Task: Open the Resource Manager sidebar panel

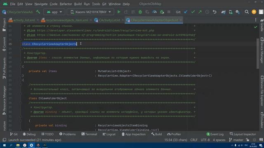Action: point(4,100)
